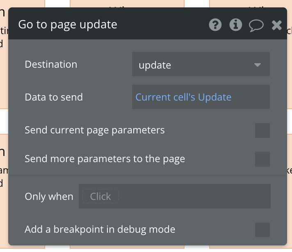This screenshot has height=252, width=292.
Task: Click the Only when label
Action: (x=49, y=197)
